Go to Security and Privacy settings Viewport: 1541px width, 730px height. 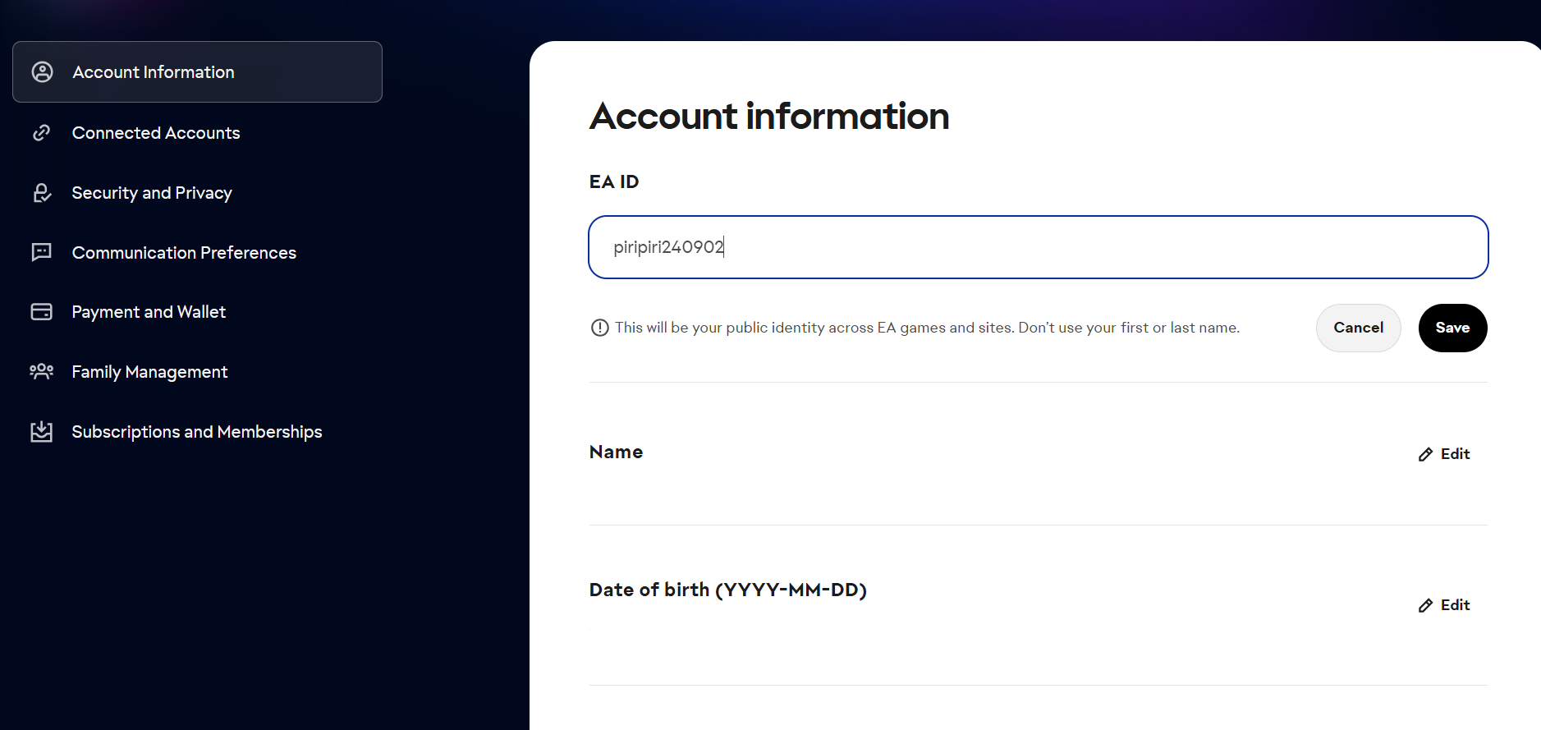pos(152,193)
